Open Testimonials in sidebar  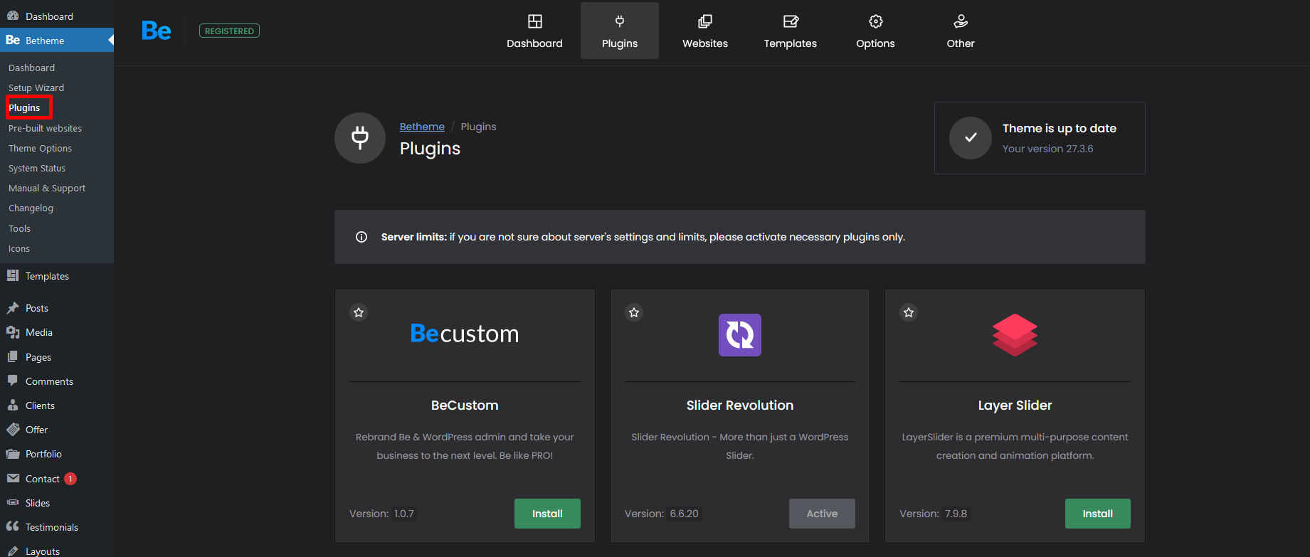57,527
